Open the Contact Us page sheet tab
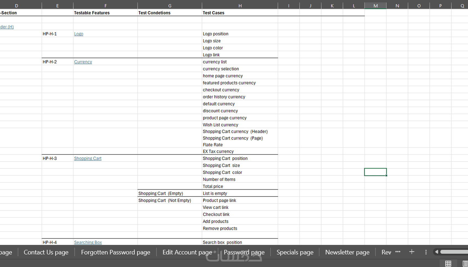The image size is (468, 267). coord(46,252)
